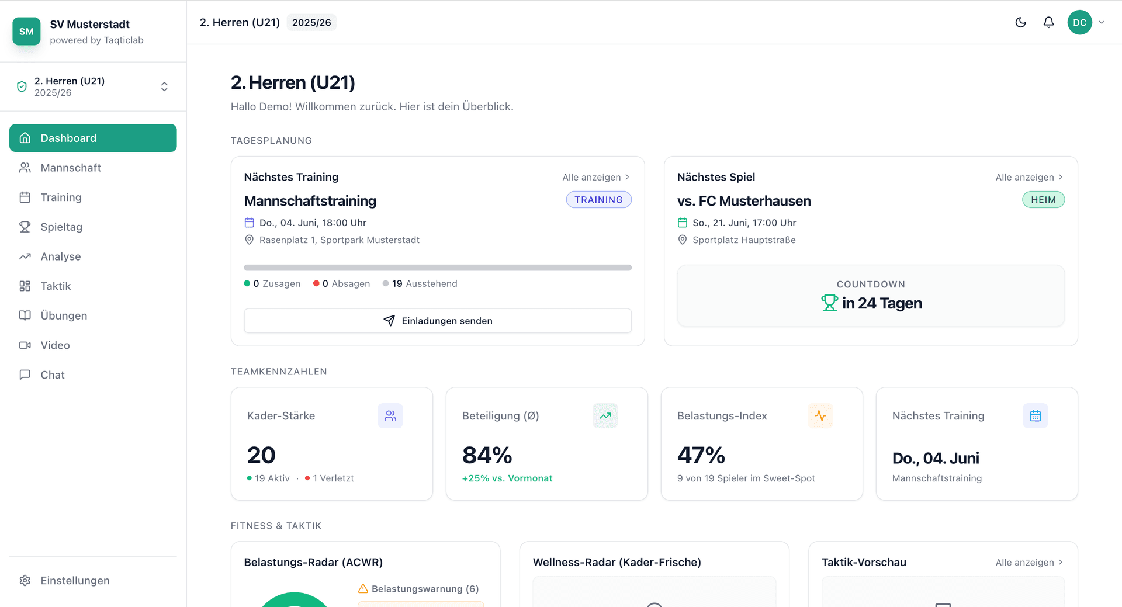This screenshot has height=607, width=1122.
Task: Click the SM club logo
Action: pyautogui.click(x=26, y=32)
